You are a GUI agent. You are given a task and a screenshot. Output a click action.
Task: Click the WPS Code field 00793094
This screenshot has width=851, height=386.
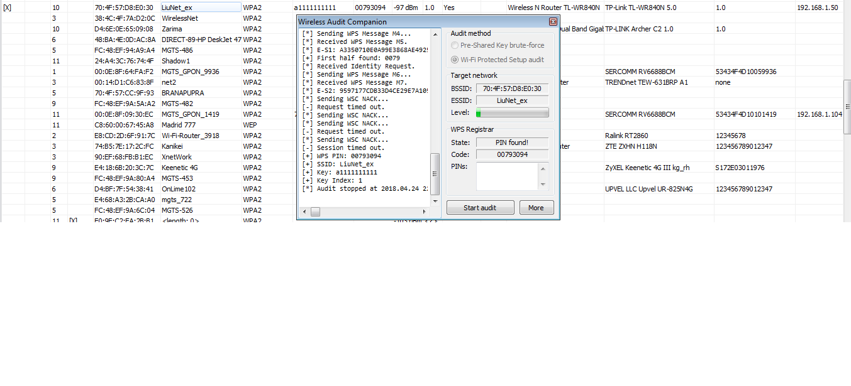512,154
